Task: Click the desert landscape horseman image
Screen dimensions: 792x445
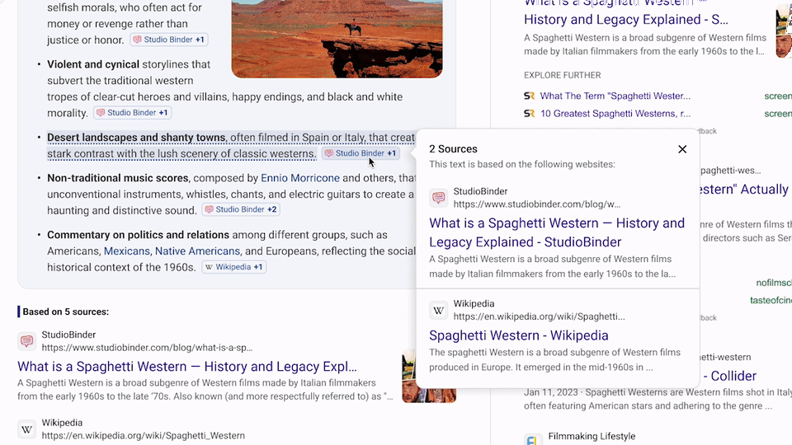Action: [x=337, y=39]
